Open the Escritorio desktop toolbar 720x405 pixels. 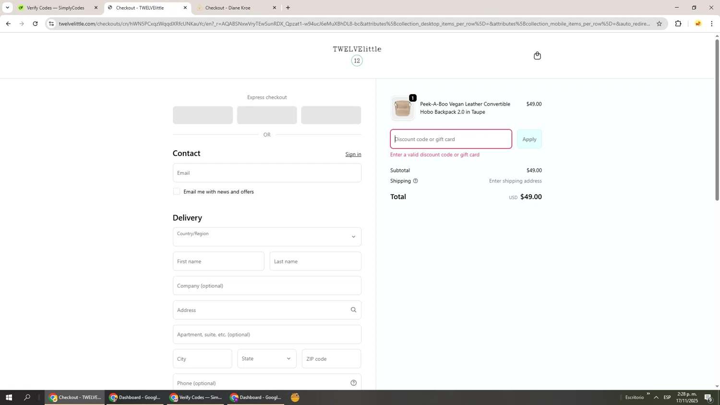click(635, 397)
